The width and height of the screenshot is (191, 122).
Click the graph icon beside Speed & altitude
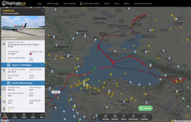point(9,83)
